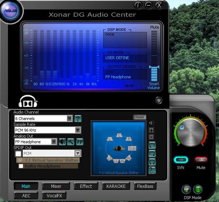Click the speaker volume icon above plus button

tap(152, 123)
